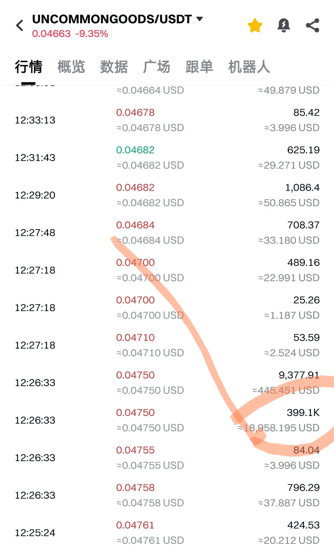This screenshot has width=334, height=546.
Task: Tap the 9,377.91 amount at 12:26:33
Action: click(x=299, y=375)
